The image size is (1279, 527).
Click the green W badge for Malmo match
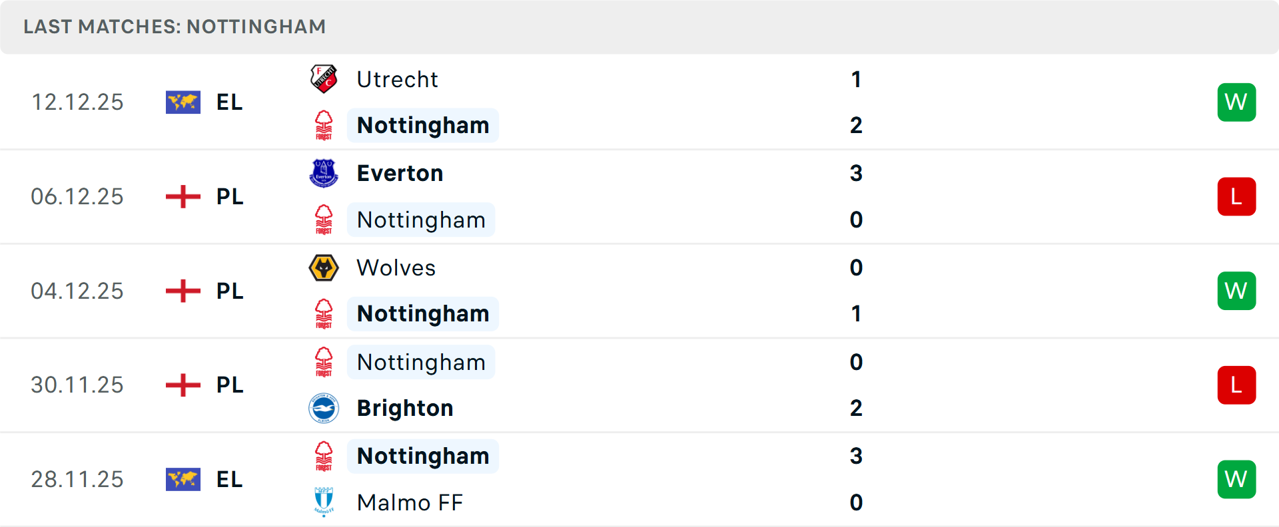(1236, 479)
